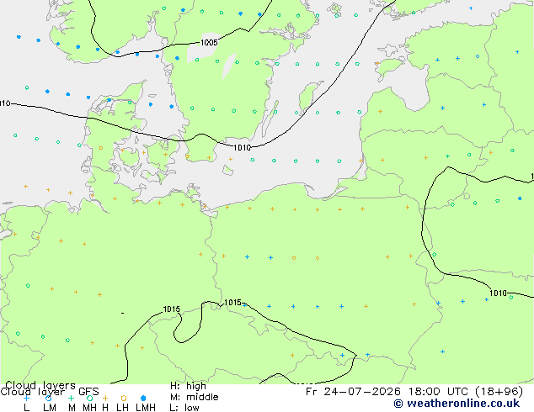Screen dimensions: 534x412
Task: Click the 'M: middle' legend text
Action: click(194, 397)
